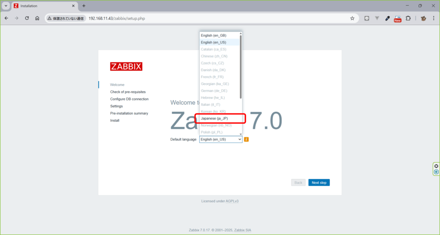
Task: Select Georgian (ka_GE) language option
Action: [x=220, y=84]
